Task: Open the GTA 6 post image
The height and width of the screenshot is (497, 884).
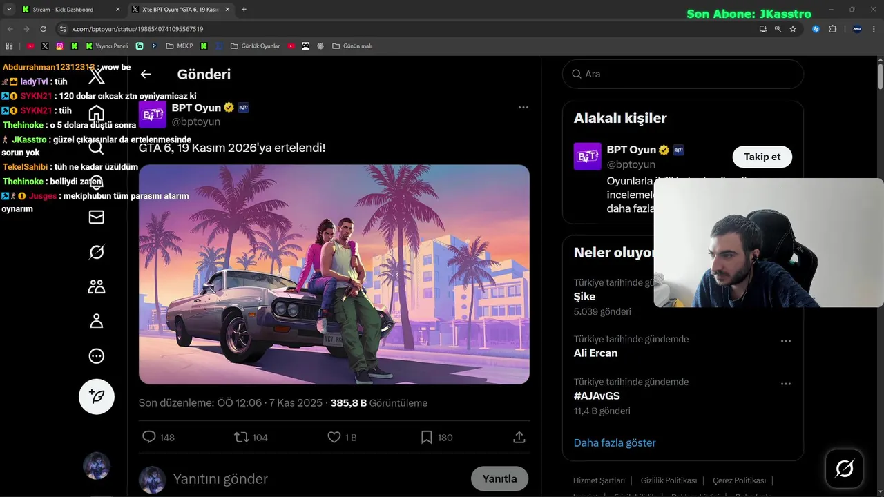Action: click(334, 274)
